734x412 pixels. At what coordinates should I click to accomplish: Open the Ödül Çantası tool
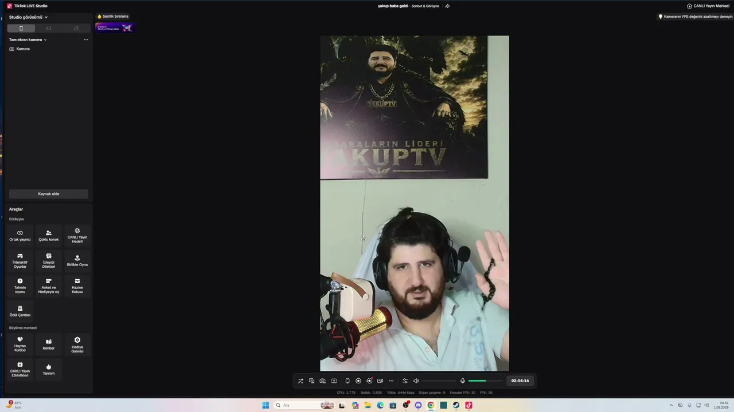point(20,311)
